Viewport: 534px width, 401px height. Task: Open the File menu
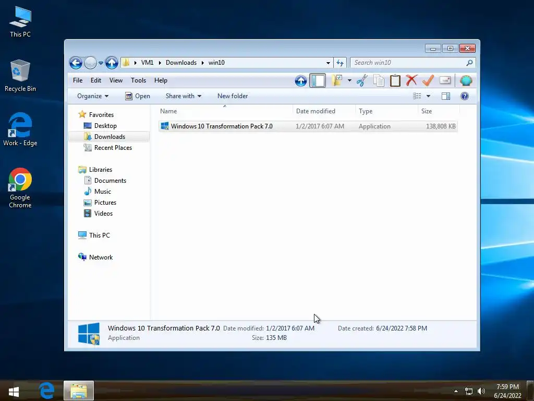(78, 80)
